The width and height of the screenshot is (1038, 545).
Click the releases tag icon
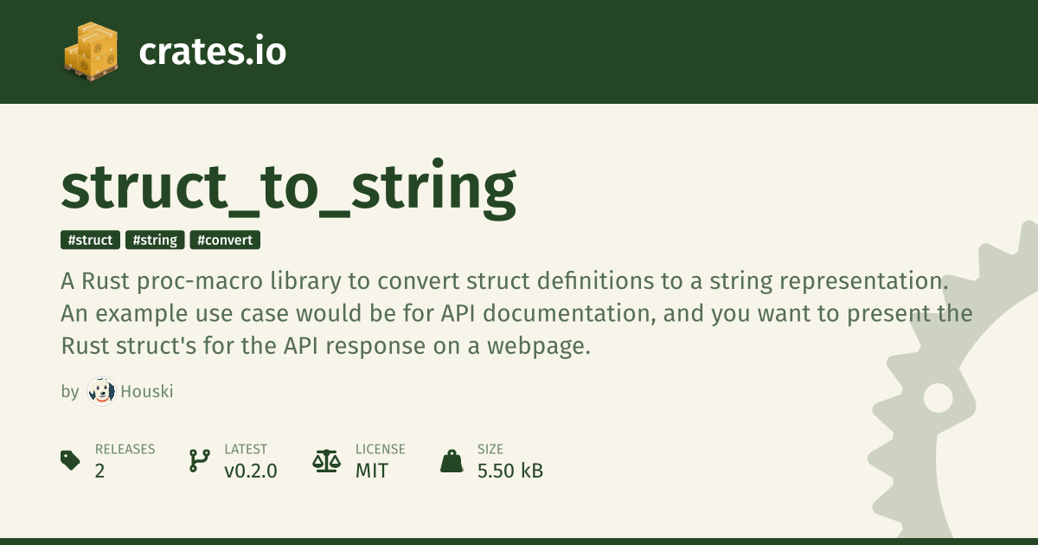(70, 460)
